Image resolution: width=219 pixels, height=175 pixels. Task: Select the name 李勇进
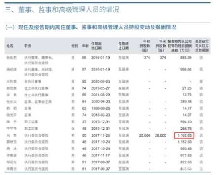[12, 169]
